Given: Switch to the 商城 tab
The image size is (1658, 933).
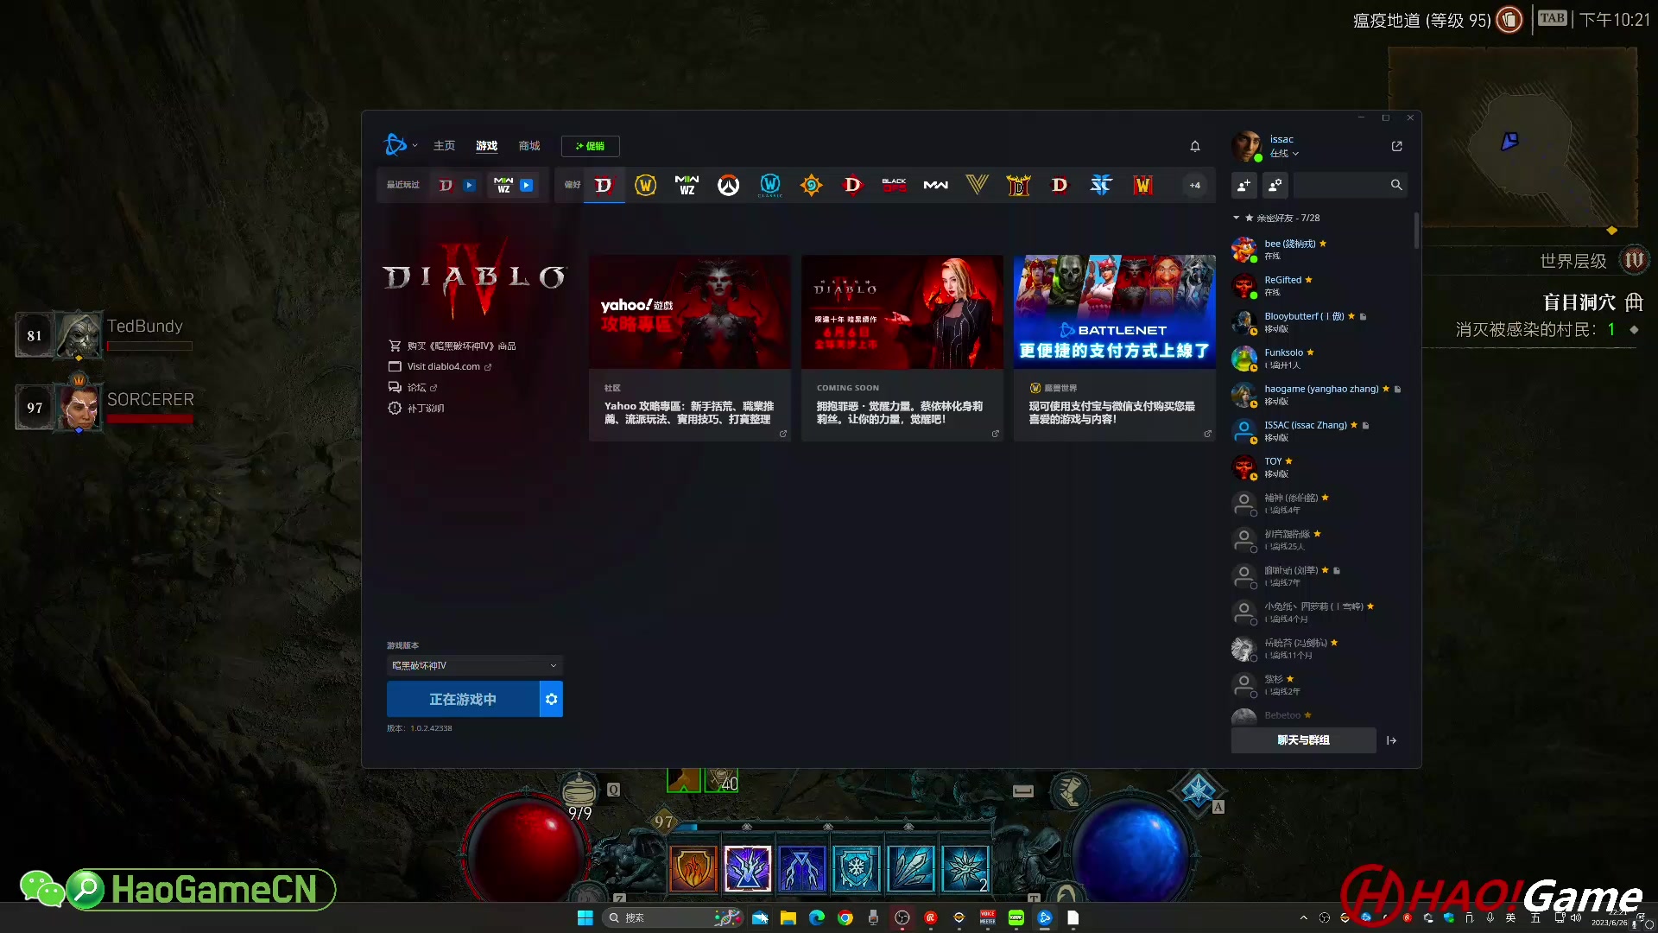Looking at the screenshot, I should tap(529, 146).
